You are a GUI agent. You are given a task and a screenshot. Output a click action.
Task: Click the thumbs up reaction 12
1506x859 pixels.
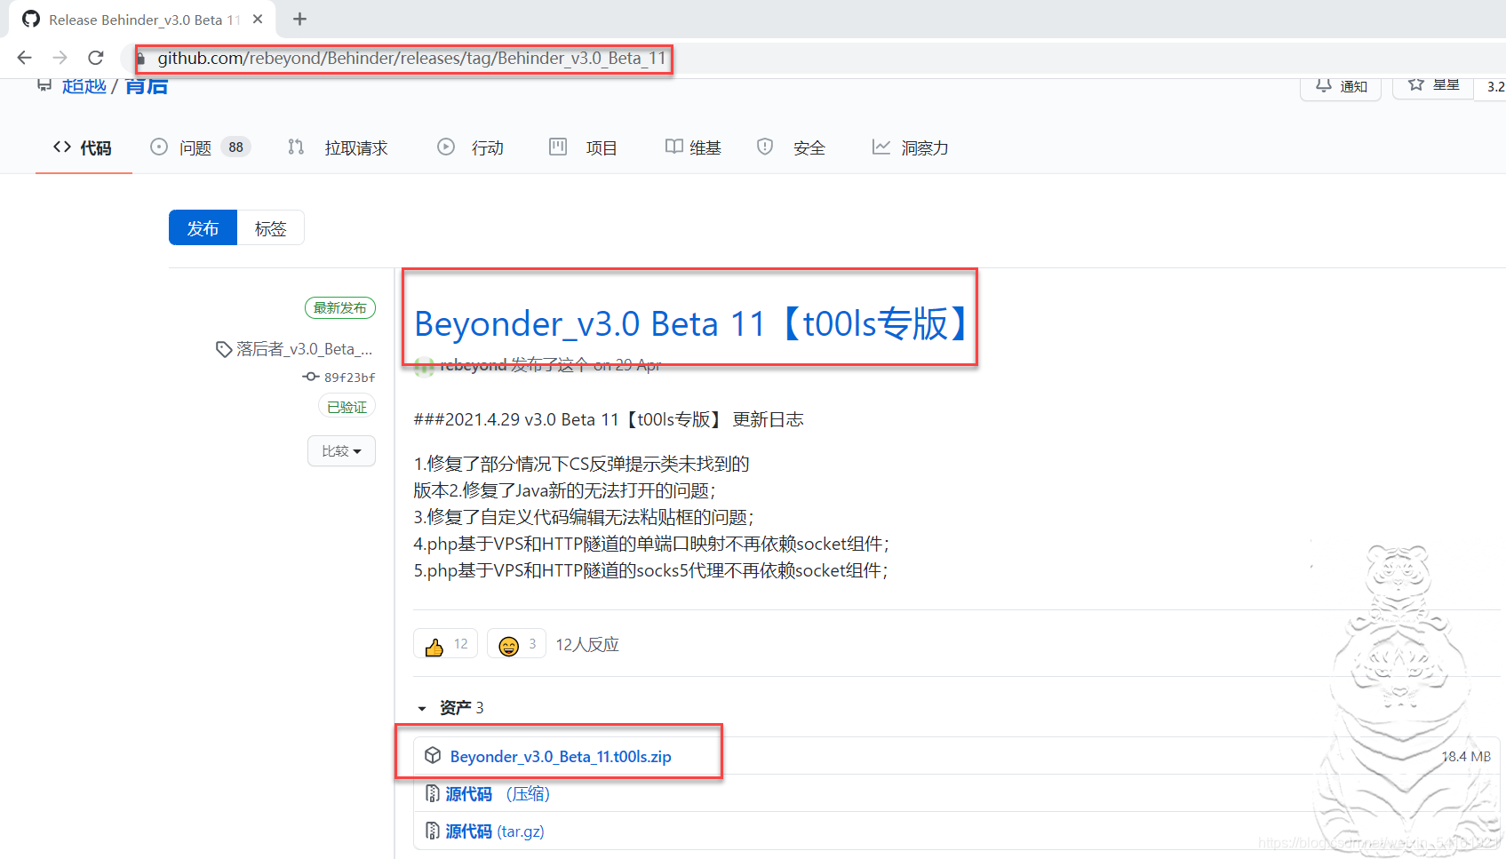click(446, 644)
